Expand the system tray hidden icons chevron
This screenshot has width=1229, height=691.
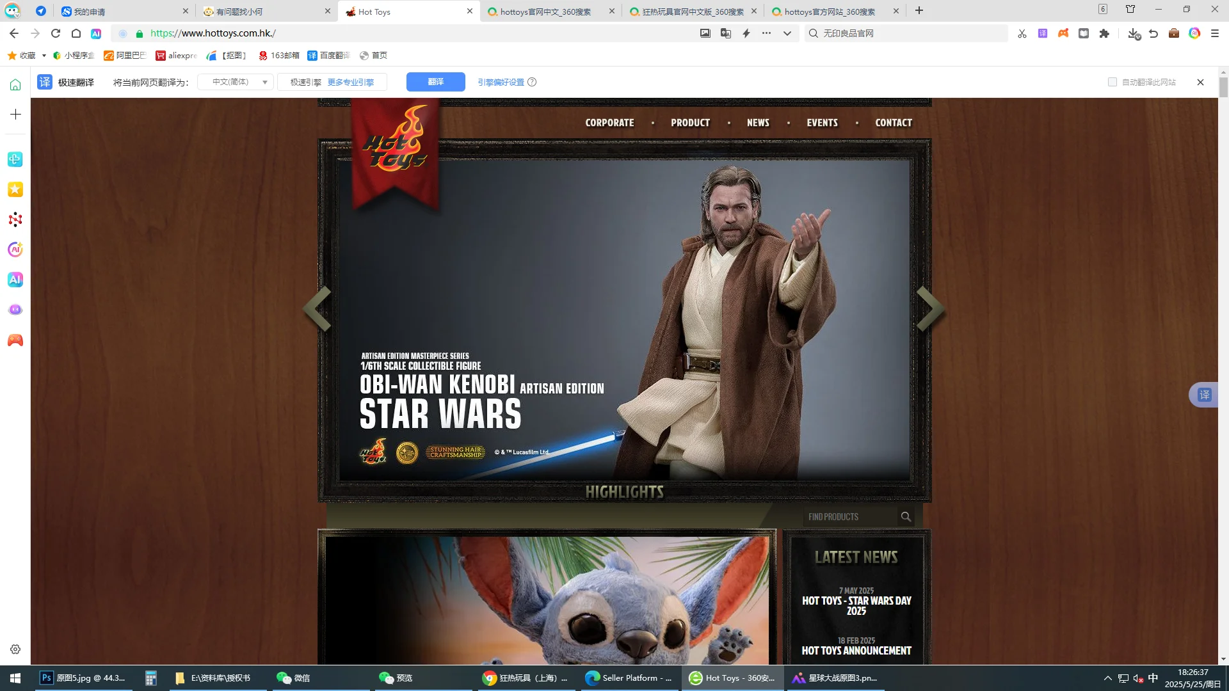(x=1107, y=678)
